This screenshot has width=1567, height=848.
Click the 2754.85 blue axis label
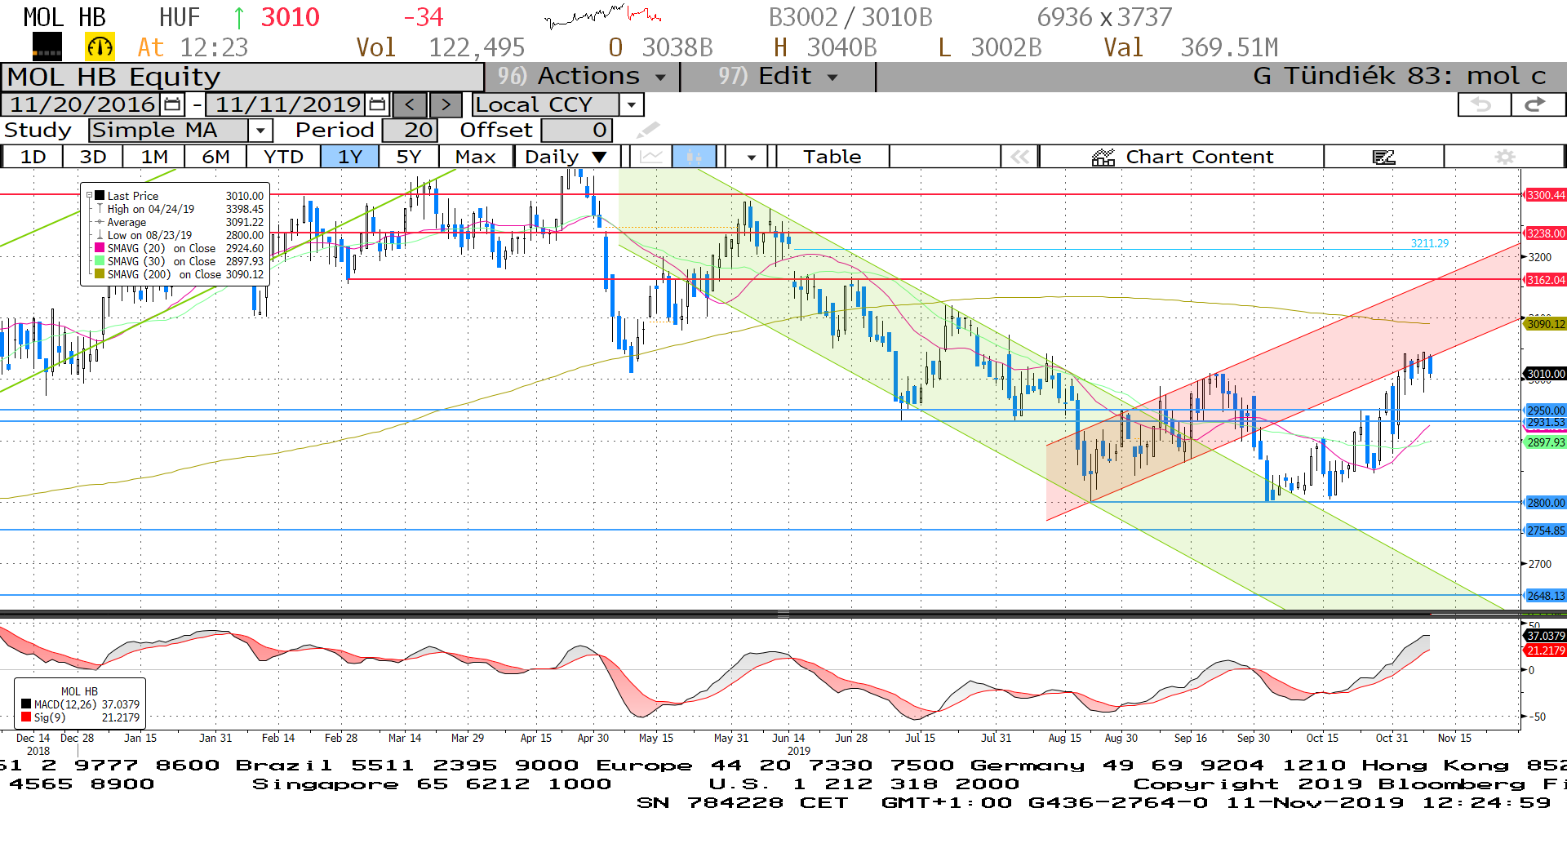pos(1545,531)
